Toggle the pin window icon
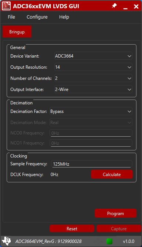The width and height of the screenshot is (142, 247). tap(114, 6)
